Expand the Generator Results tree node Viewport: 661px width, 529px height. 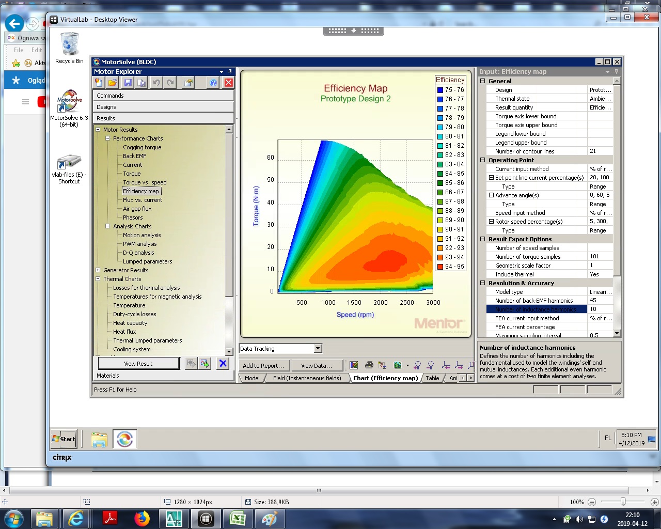click(x=98, y=270)
